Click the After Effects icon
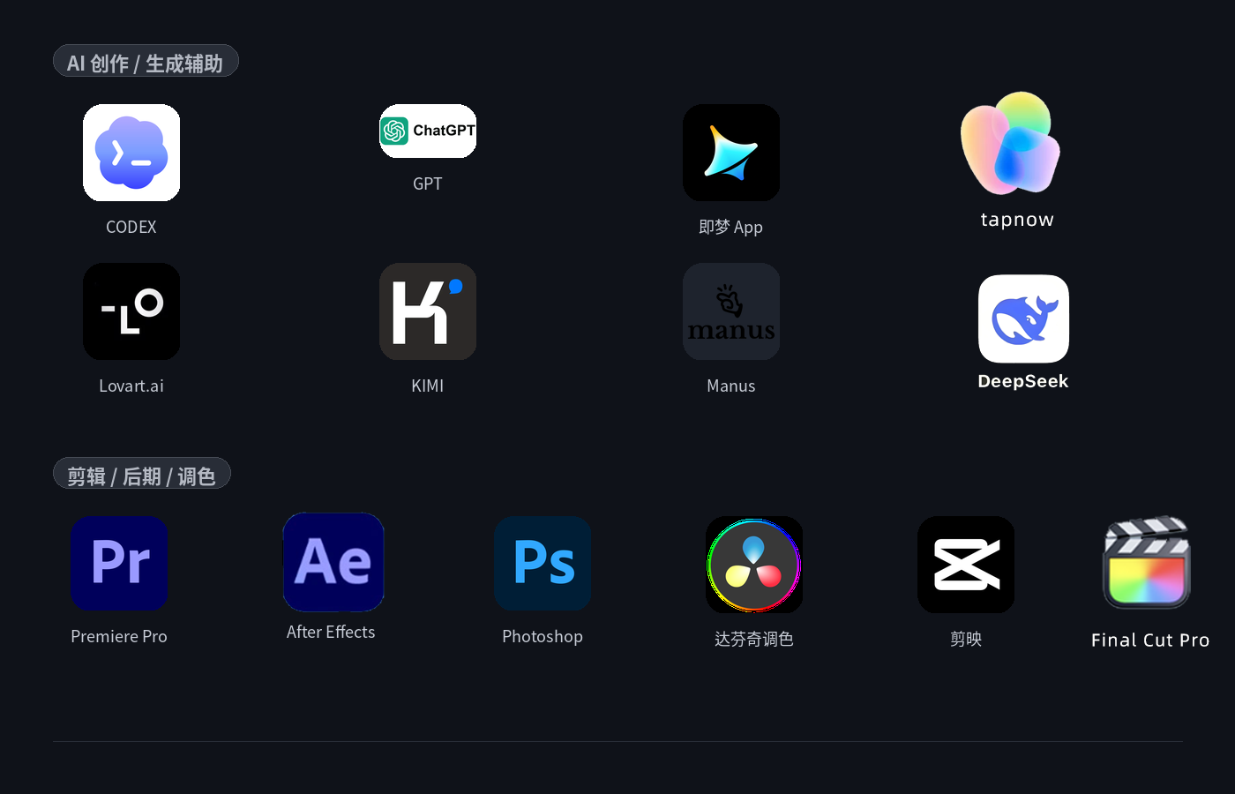 point(333,562)
